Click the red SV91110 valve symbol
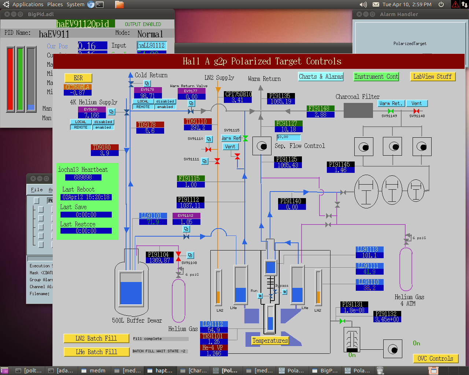Screen dimensions: 469x375 click(208, 149)
